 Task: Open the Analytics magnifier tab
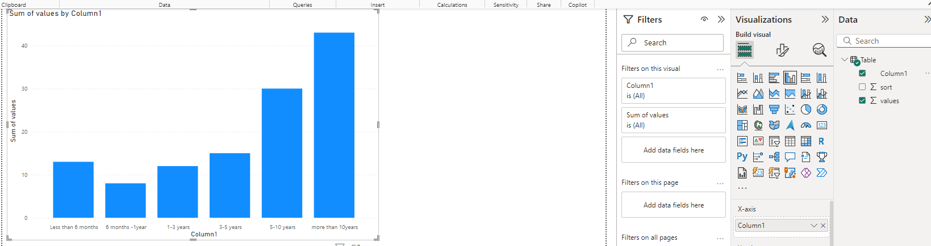pos(819,50)
